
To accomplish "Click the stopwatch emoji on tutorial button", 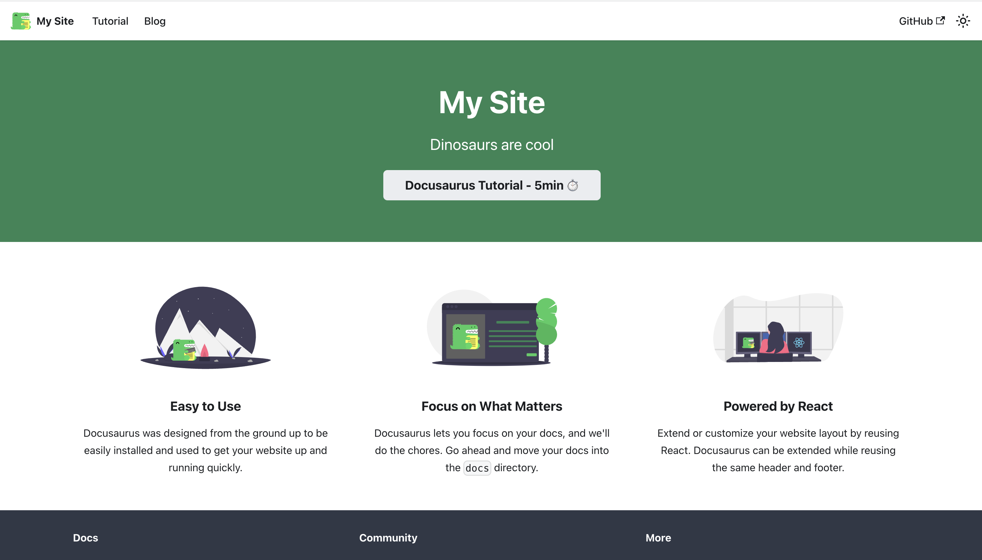I will [573, 185].
